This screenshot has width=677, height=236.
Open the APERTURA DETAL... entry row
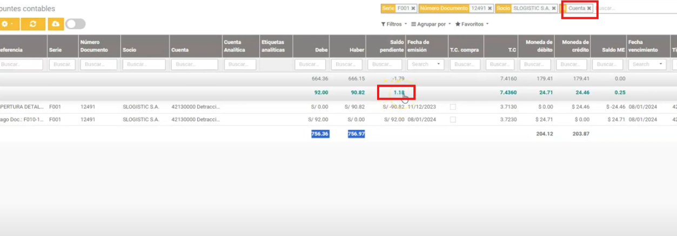click(x=22, y=107)
